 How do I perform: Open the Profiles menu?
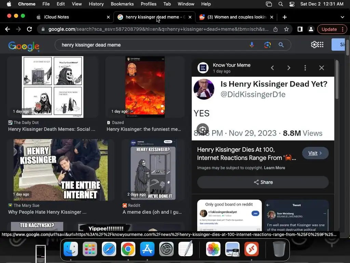click(148, 4)
